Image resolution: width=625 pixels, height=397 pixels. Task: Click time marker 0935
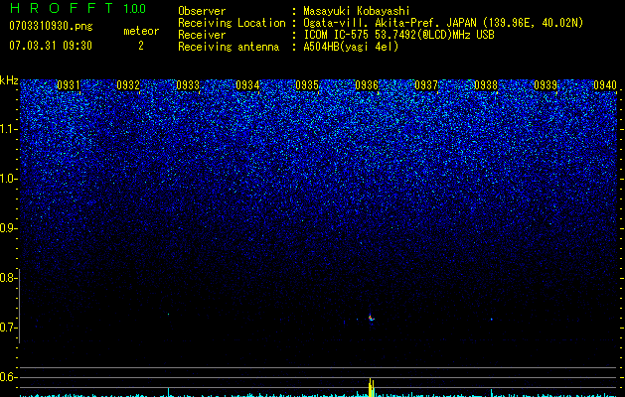[307, 85]
